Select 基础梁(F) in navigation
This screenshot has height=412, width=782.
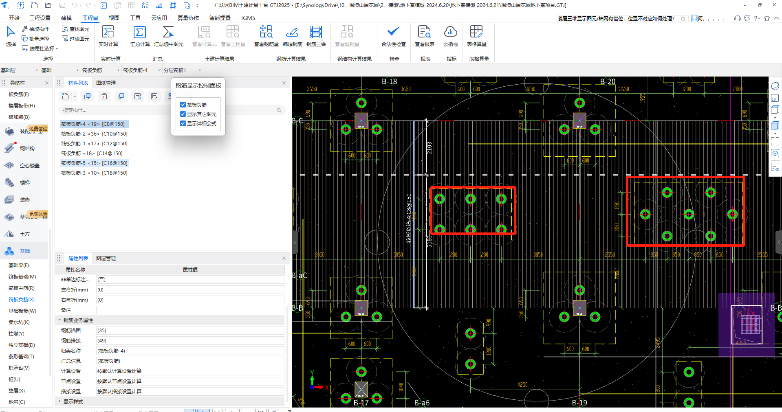[19, 265]
